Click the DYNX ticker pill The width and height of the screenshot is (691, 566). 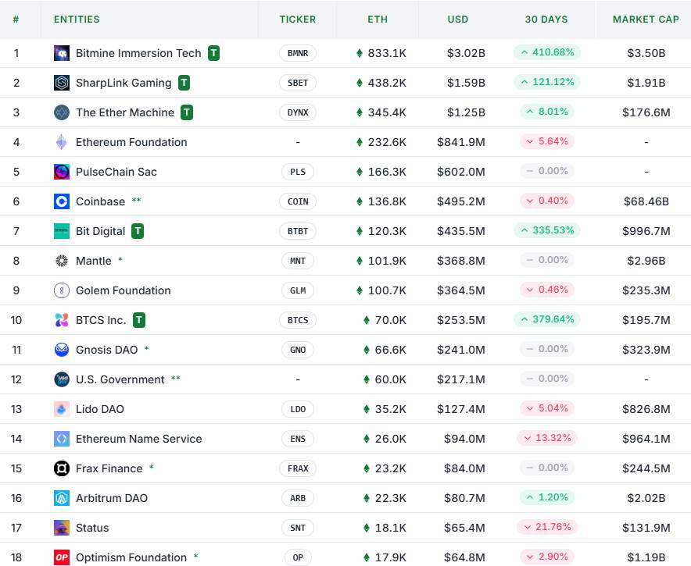point(298,112)
